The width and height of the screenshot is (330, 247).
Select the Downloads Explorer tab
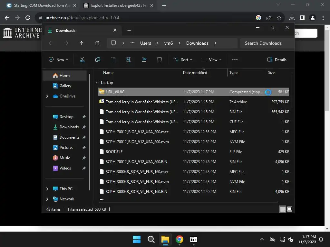(82, 31)
